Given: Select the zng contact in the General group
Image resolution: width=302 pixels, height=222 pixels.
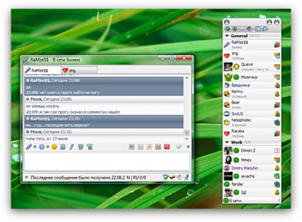Looking at the screenshot, I should point(252,56).
